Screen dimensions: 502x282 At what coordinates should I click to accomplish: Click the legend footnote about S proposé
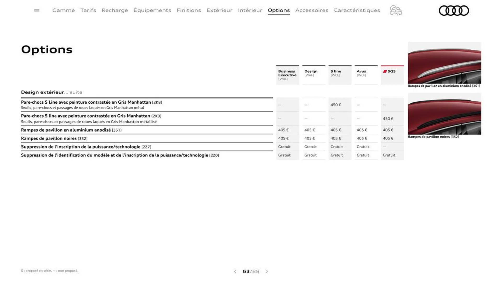49,271
